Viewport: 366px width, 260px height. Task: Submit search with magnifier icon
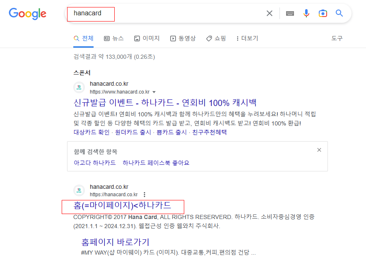339,13
